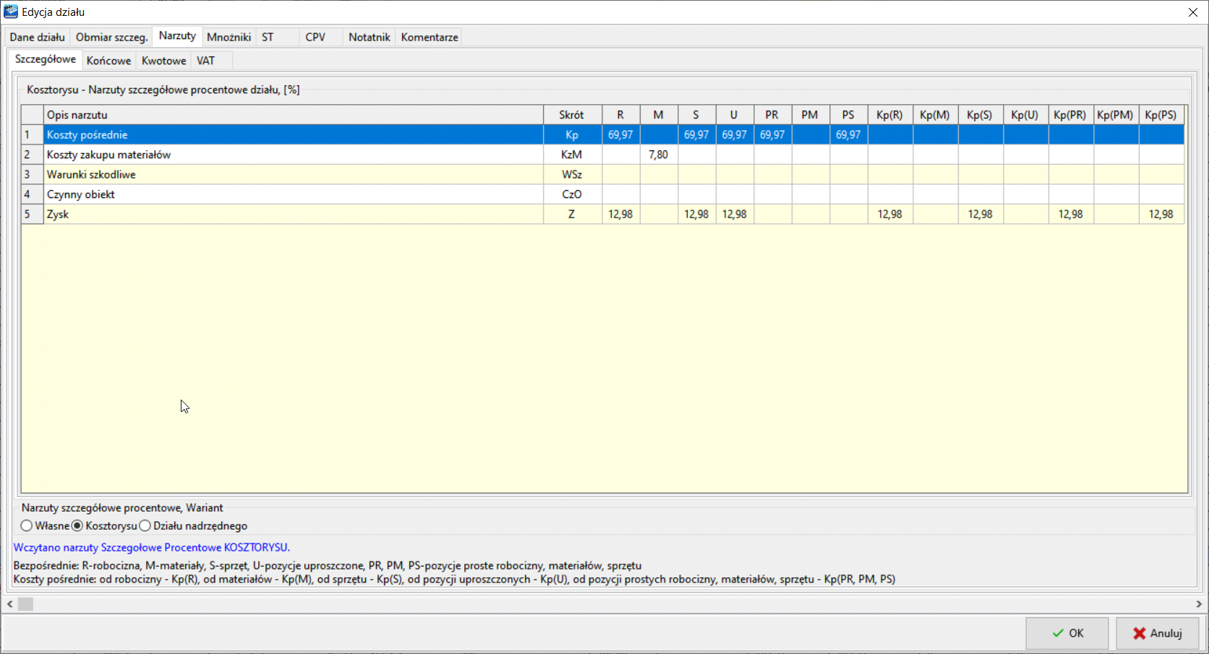Click the left arrow of horizontal scrollbar
1209x654 pixels.
pyautogui.click(x=10, y=604)
